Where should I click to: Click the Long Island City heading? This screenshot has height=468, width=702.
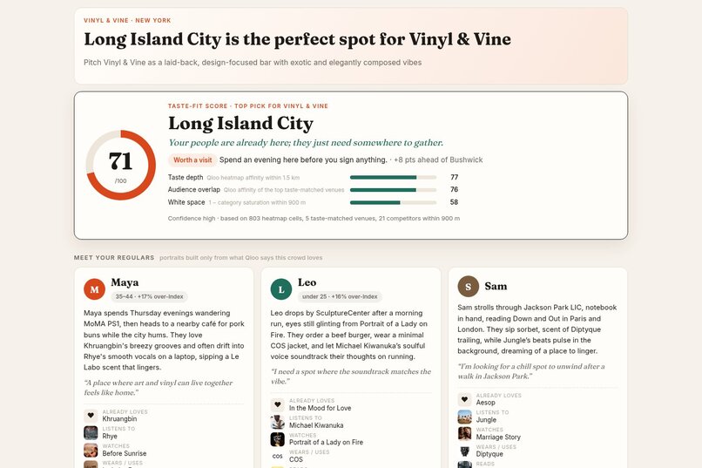click(241, 123)
